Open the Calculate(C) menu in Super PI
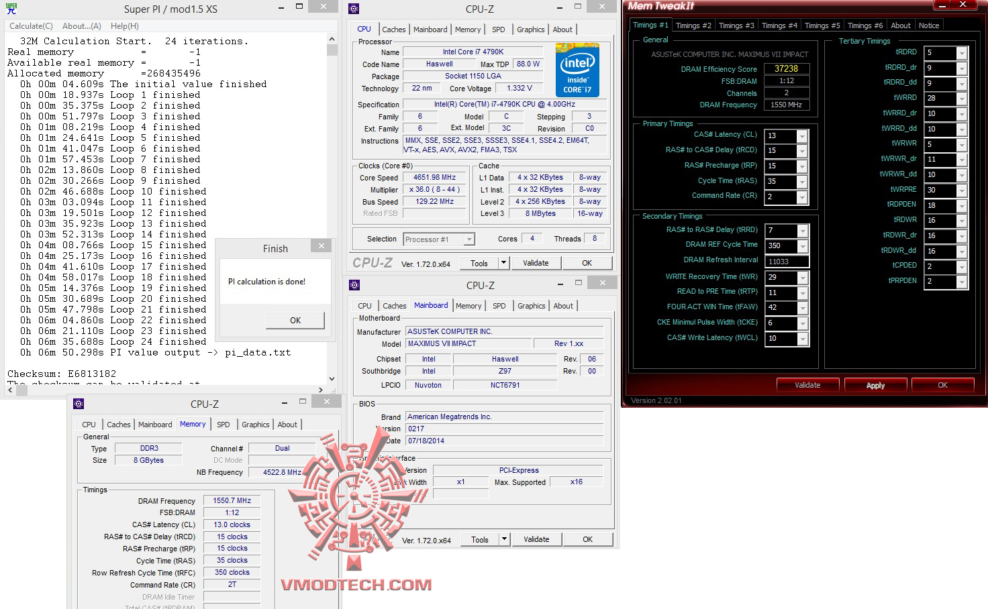Image resolution: width=988 pixels, height=609 pixels. click(x=31, y=26)
